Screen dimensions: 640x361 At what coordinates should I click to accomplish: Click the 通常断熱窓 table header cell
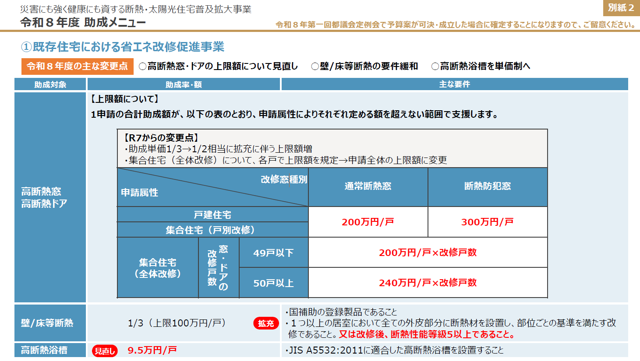(x=368, y=186)
